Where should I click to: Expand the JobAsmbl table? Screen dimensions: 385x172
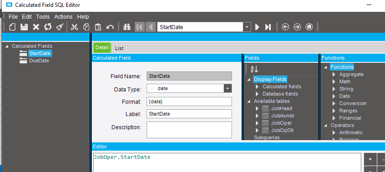pyautogui.click(x=257, y=116)
